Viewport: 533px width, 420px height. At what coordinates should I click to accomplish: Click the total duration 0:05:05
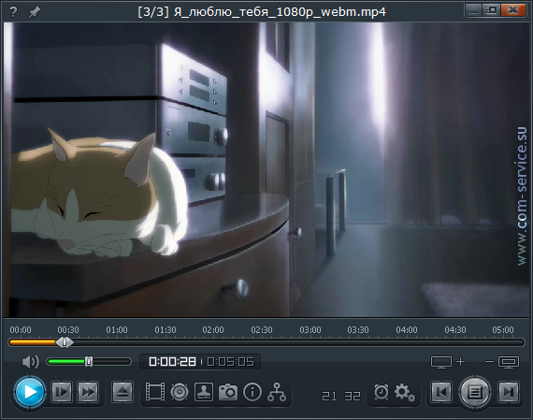tap(231, 361)
